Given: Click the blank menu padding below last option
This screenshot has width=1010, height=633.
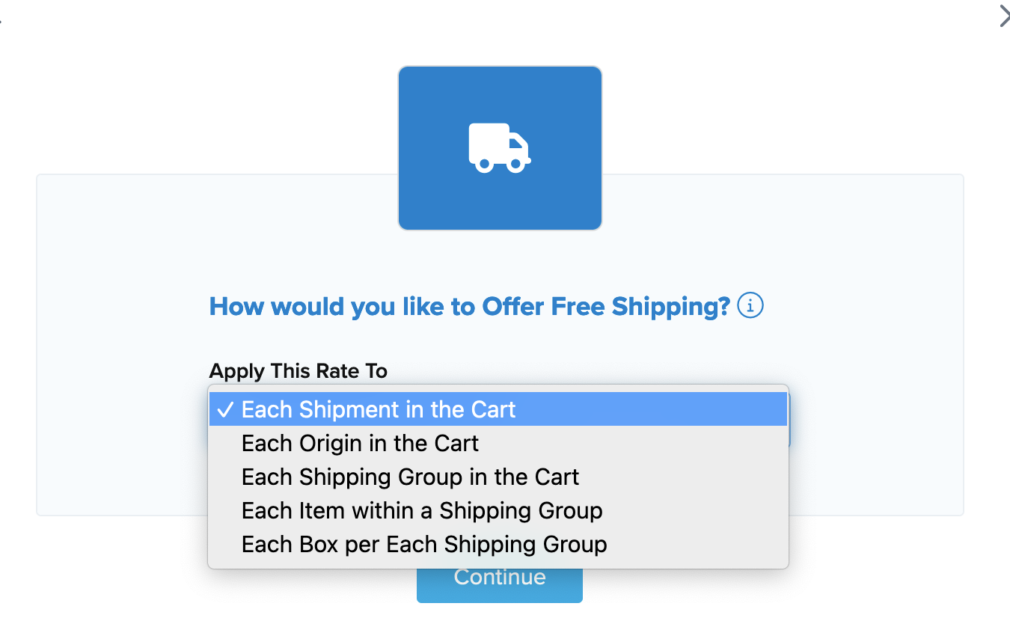Looking at the screenshot, I should 498,563.
